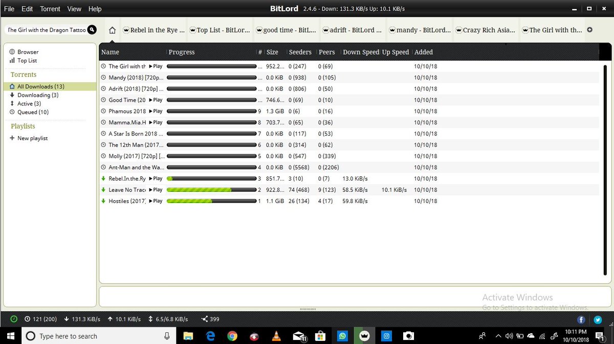Play the Rebel.In.the.Rye torrent
Screen dimensions: 614x344
tap(156, 179)
